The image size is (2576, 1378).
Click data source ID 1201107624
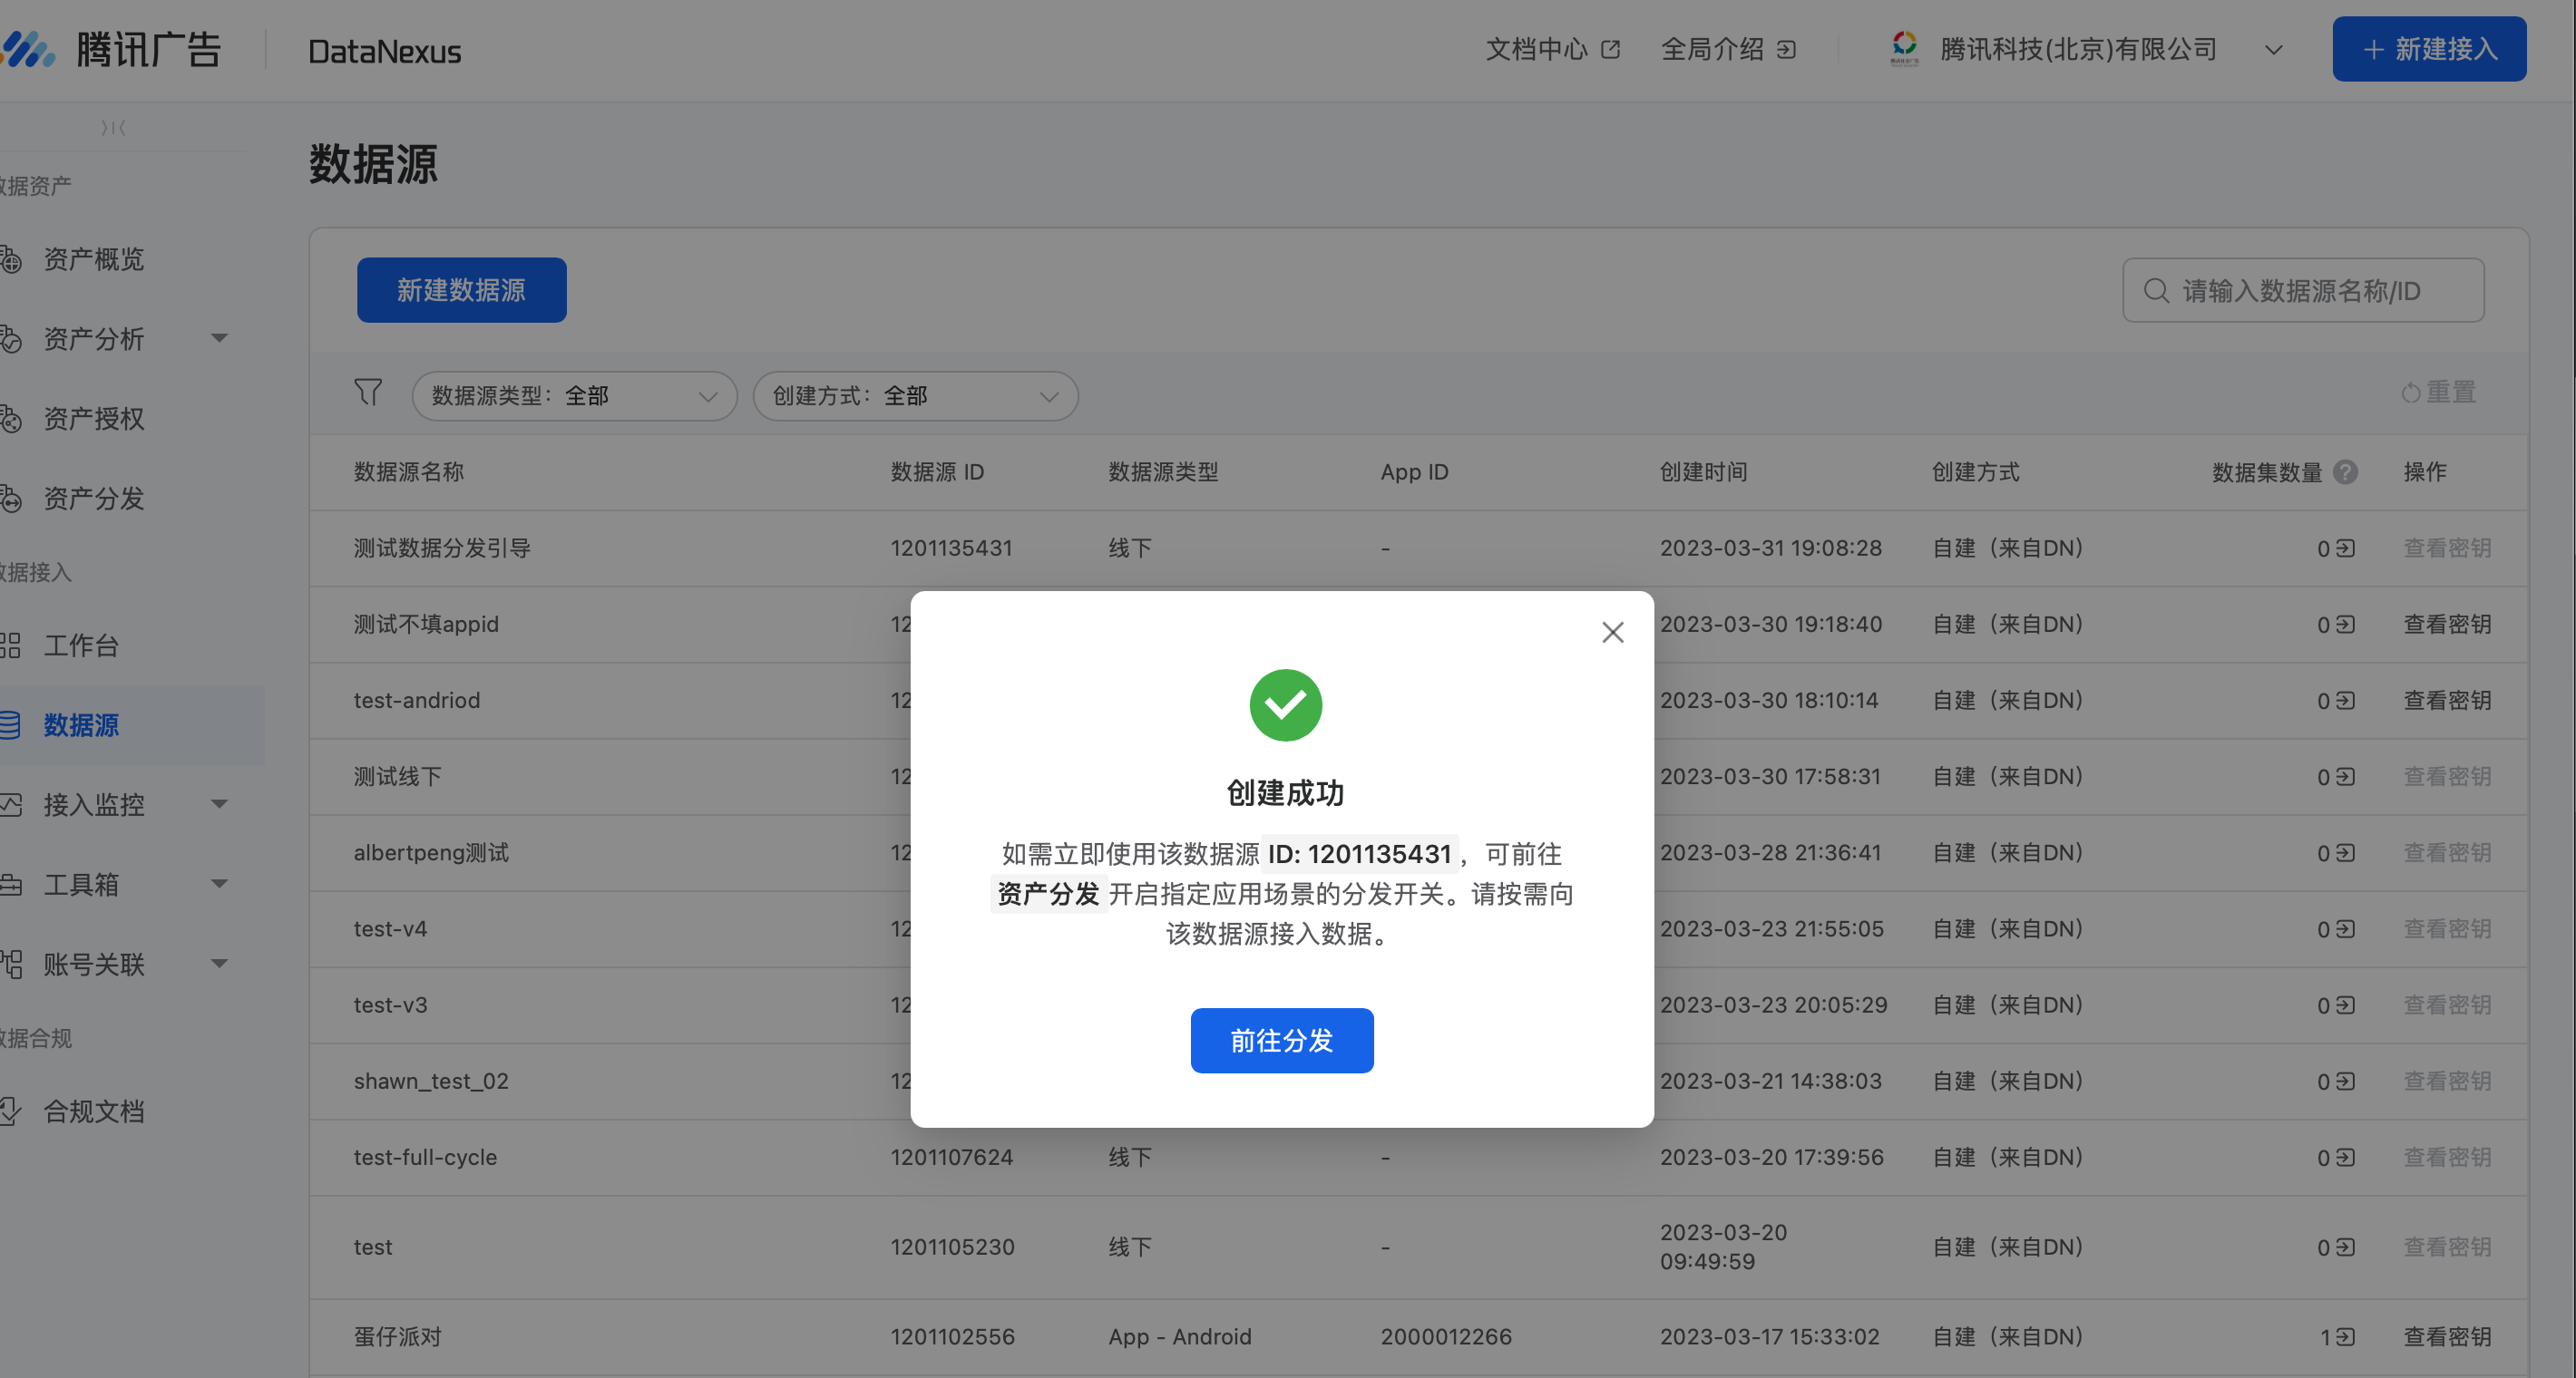point(951,1157)
